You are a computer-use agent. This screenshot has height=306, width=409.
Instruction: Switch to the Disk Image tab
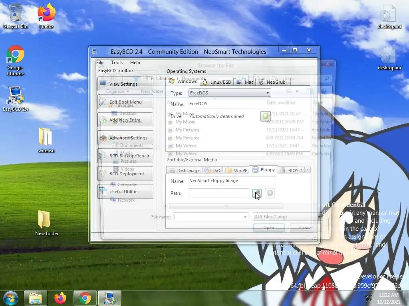185,171
